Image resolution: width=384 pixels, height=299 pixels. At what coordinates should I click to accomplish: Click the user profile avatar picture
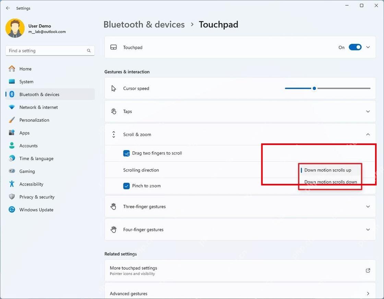point(15,28)
